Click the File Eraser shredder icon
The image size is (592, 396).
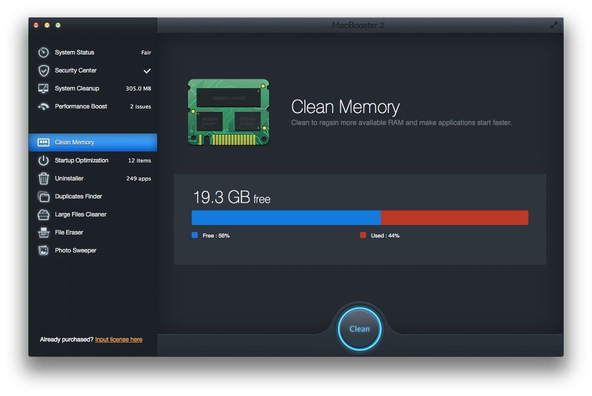[44, 232]
